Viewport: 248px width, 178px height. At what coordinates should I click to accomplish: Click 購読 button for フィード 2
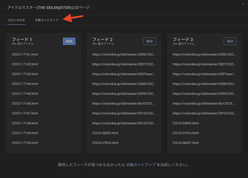coord(150,42)
